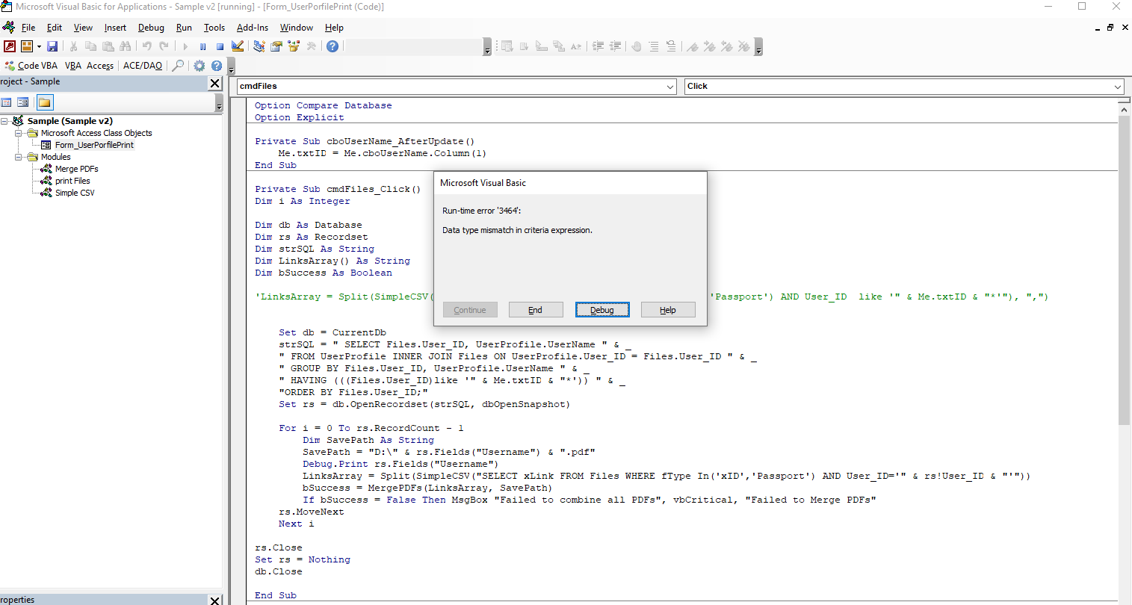The width and height of the screenshot is (1132, 605).
Task: Click the Code VBA settings gear icon
Action: [x=199, y=66]
